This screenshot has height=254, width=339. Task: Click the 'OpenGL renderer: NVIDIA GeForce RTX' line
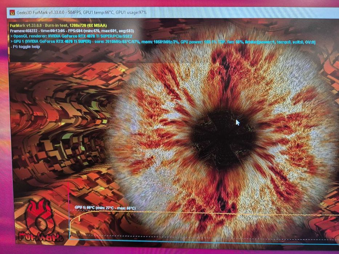click(71, 36)
